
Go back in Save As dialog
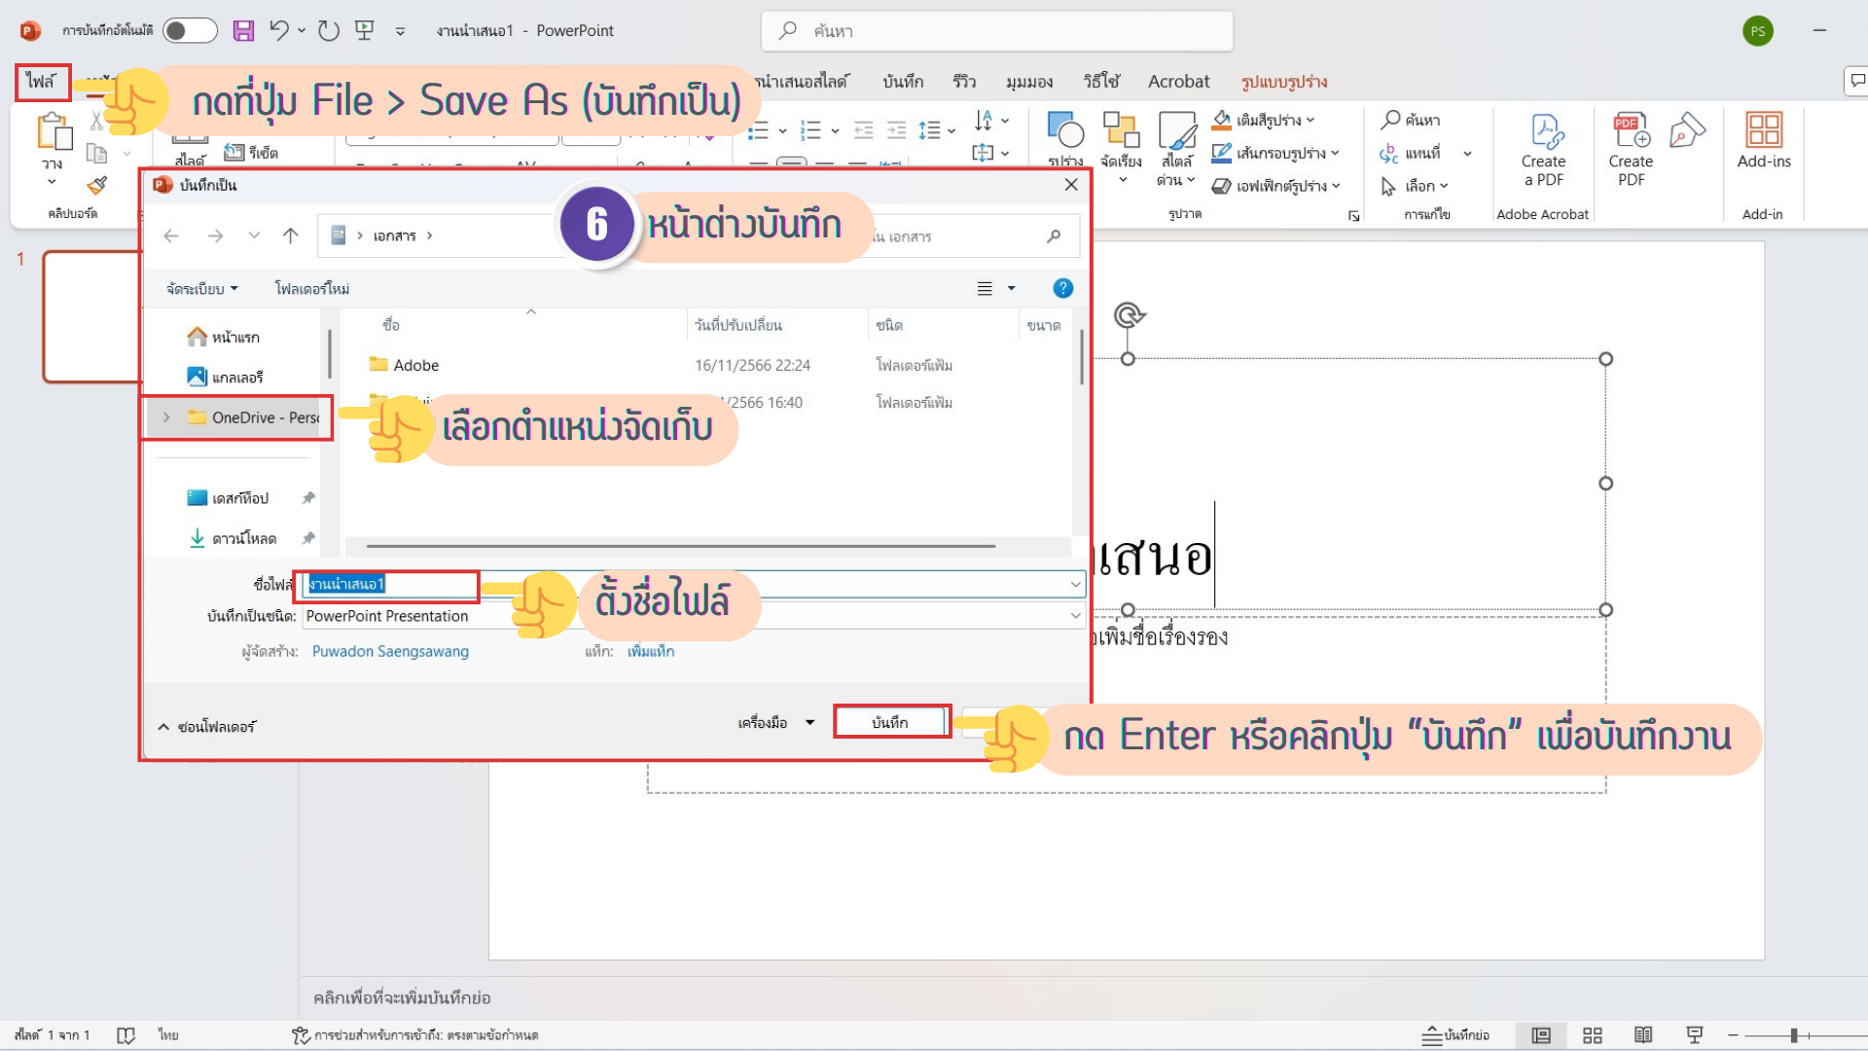[x=171, y=236]
